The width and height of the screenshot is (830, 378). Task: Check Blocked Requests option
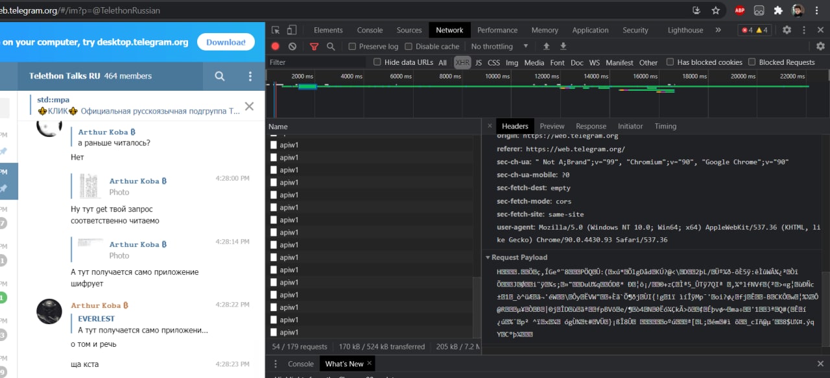click(x=752, y=62)
